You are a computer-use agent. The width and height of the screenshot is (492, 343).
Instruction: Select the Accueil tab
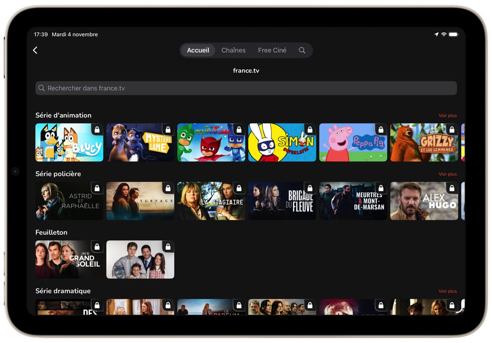[198, 50]
